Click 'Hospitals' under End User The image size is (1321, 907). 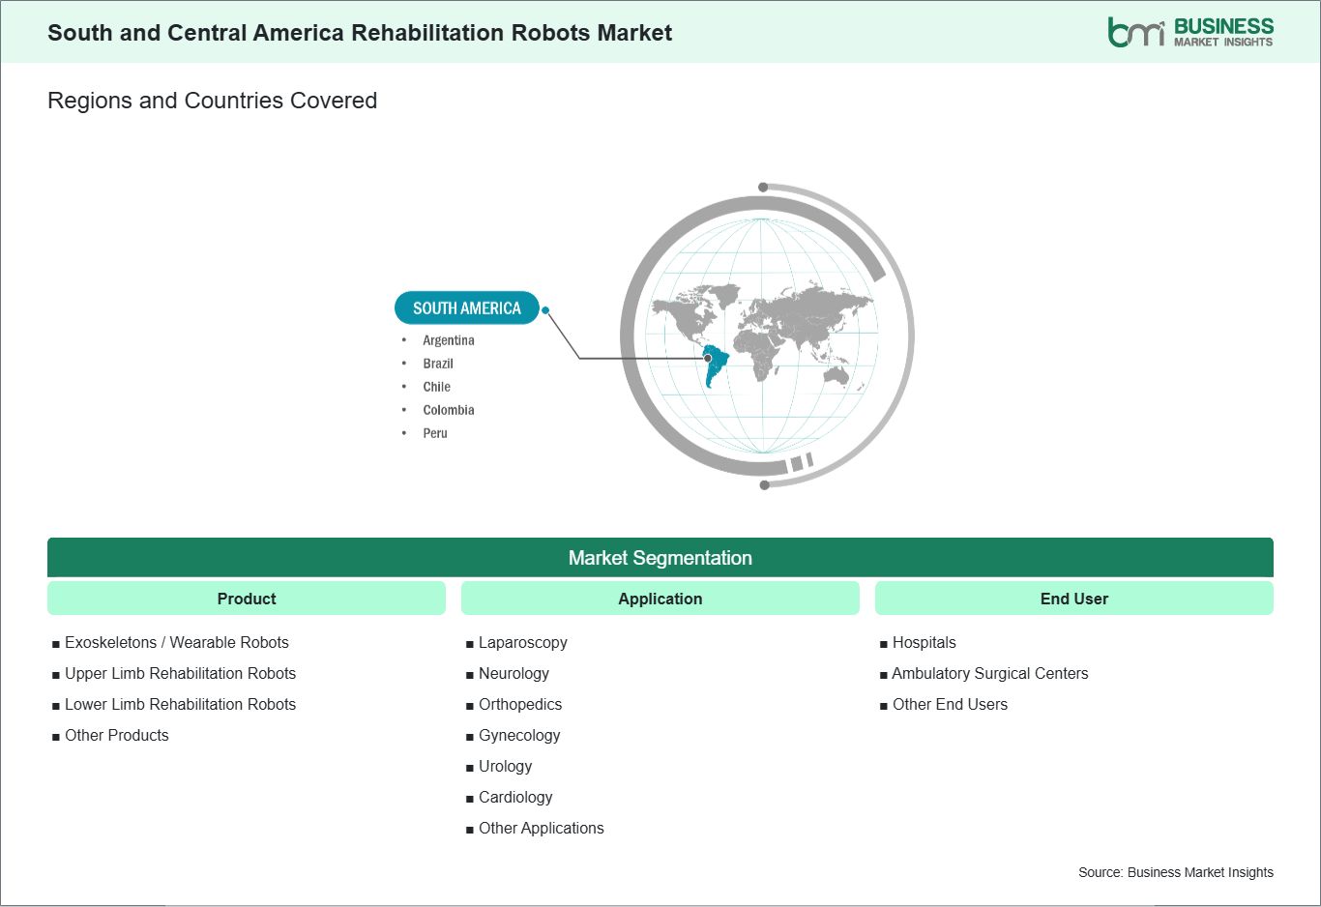[x=925, y=642]
